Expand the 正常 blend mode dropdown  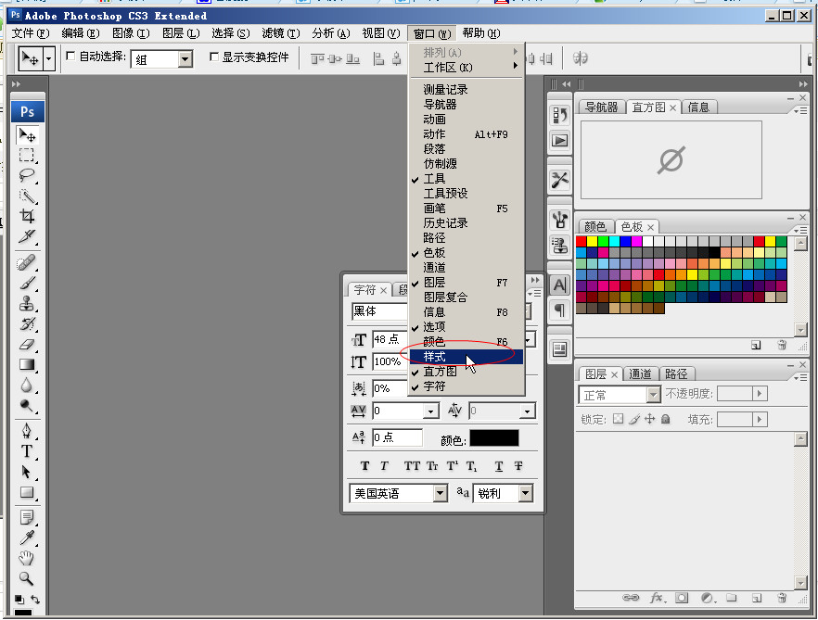coord(652,395)
